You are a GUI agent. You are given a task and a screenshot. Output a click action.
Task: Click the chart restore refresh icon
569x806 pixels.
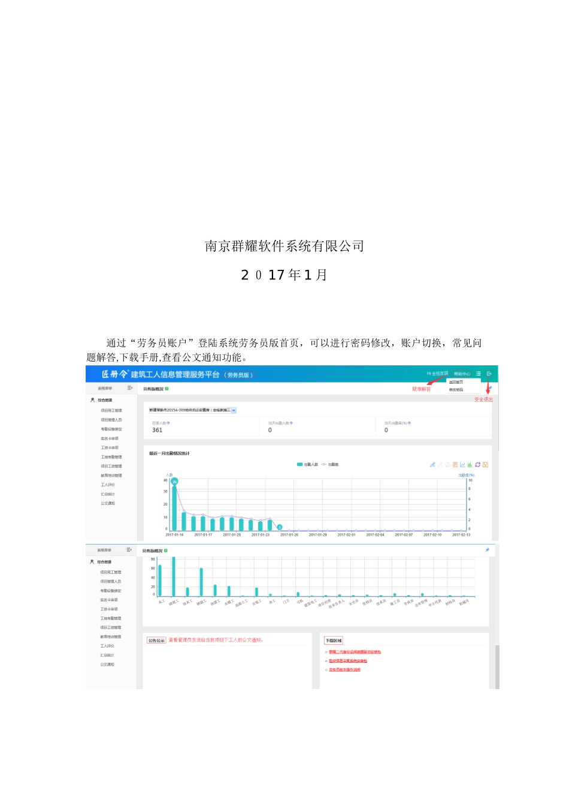pos(477,465)
